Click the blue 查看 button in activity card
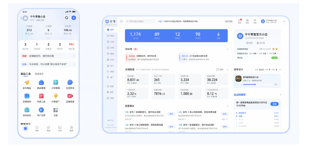Image resolution: width=312 pixels, height=148 pixels. point(274,104)
